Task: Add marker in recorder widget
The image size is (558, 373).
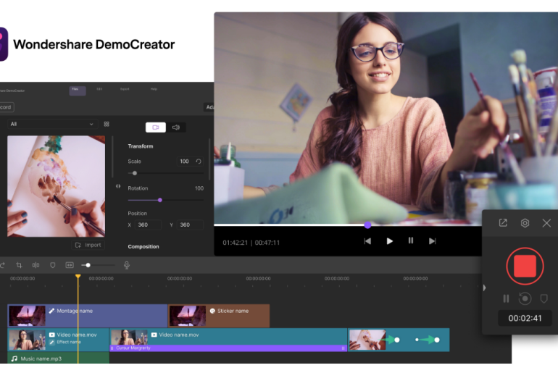Action: pos(544,298)
